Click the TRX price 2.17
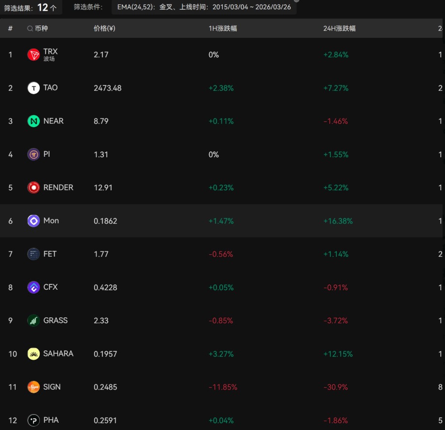The image size is (445, 430). coord(101,55)
